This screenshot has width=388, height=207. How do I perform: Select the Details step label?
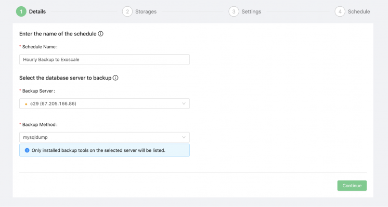[37, 11]
